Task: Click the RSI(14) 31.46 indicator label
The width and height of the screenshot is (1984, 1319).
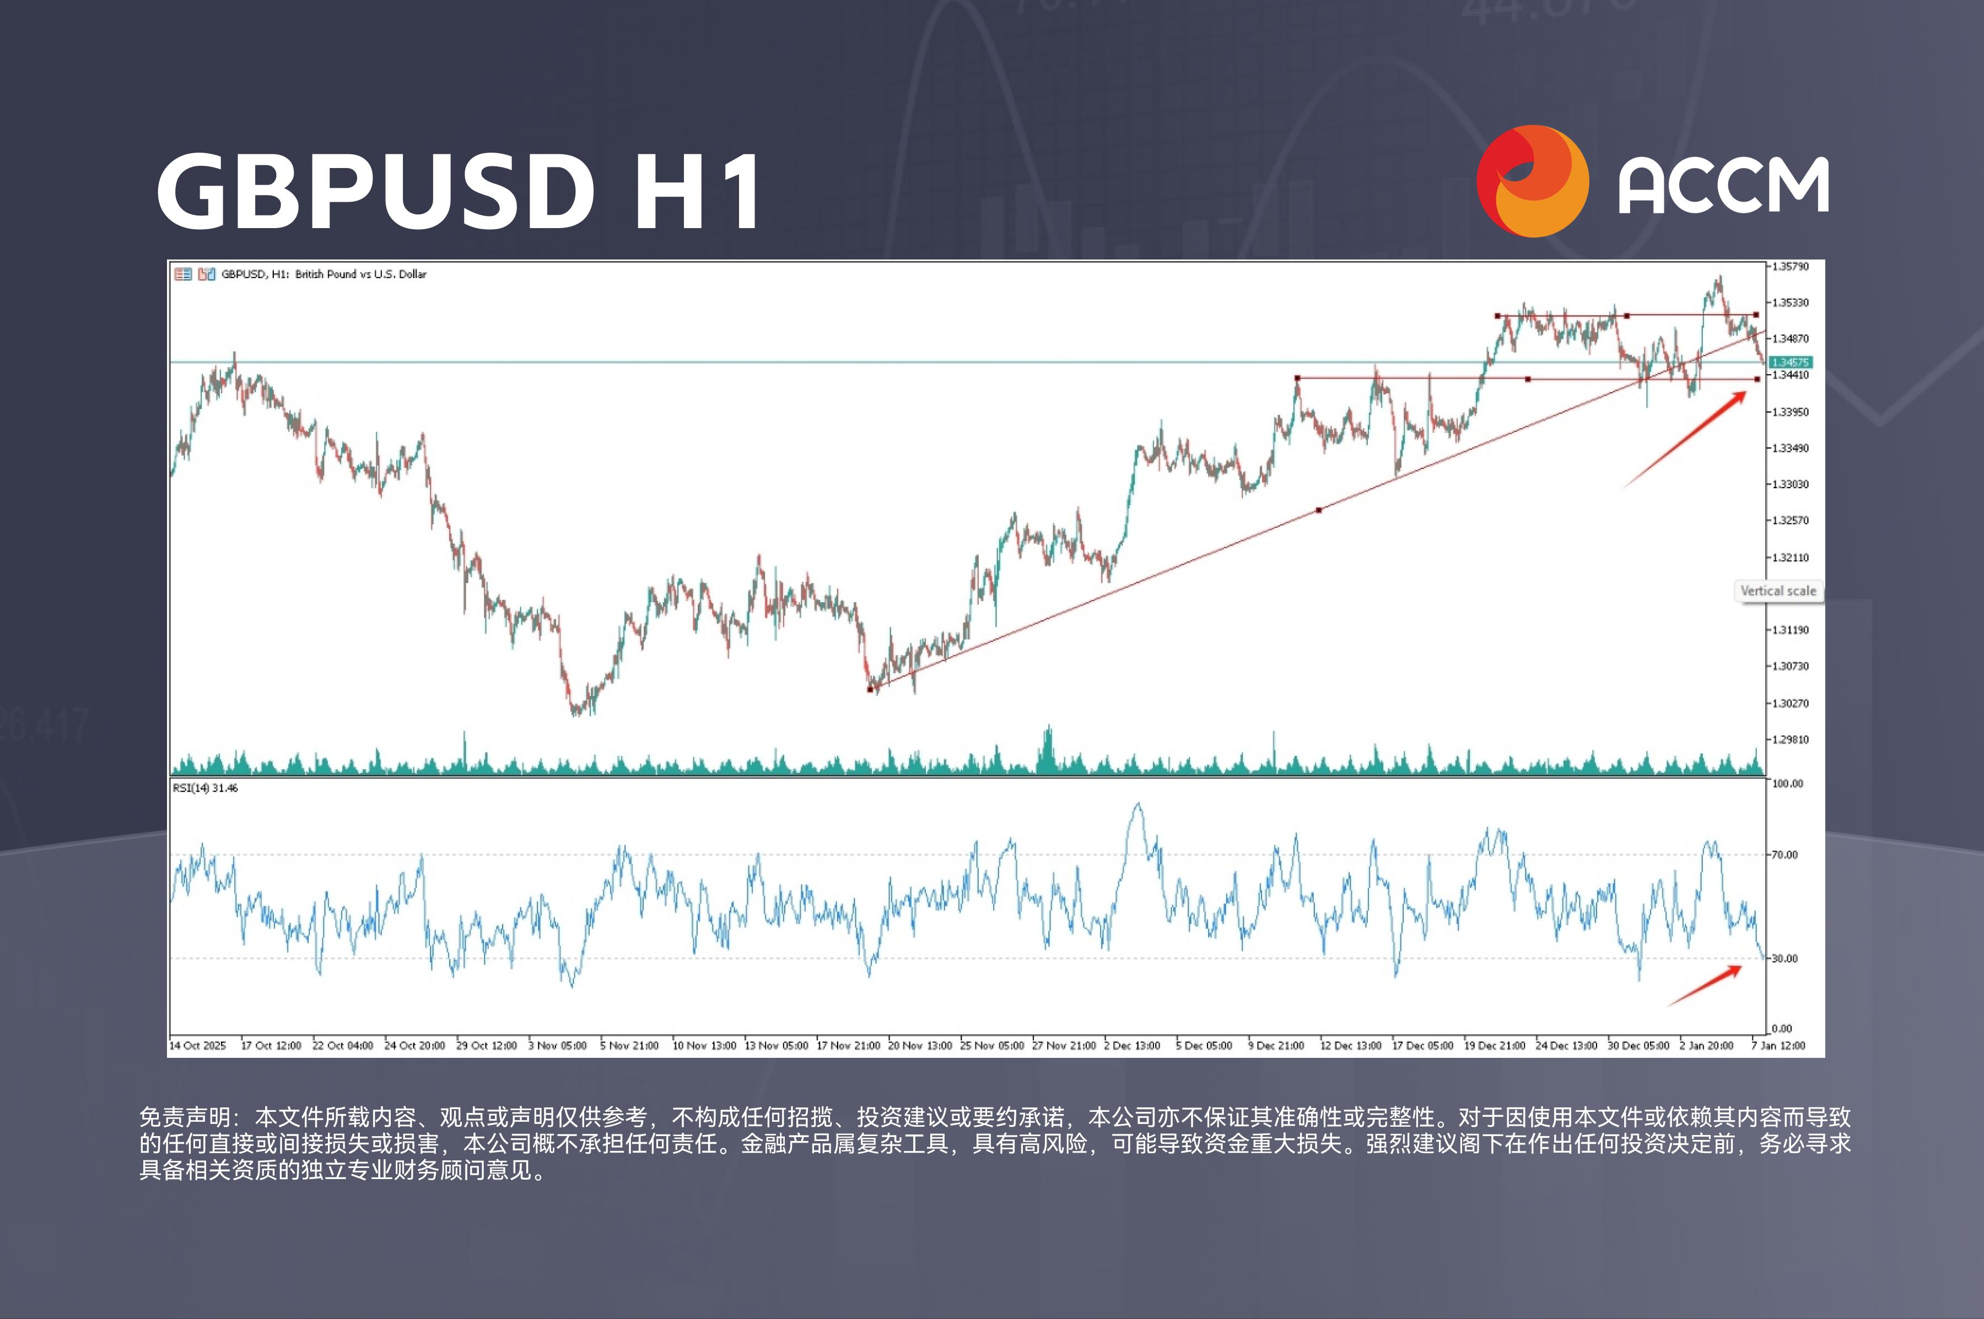Action: coord(206,788)
